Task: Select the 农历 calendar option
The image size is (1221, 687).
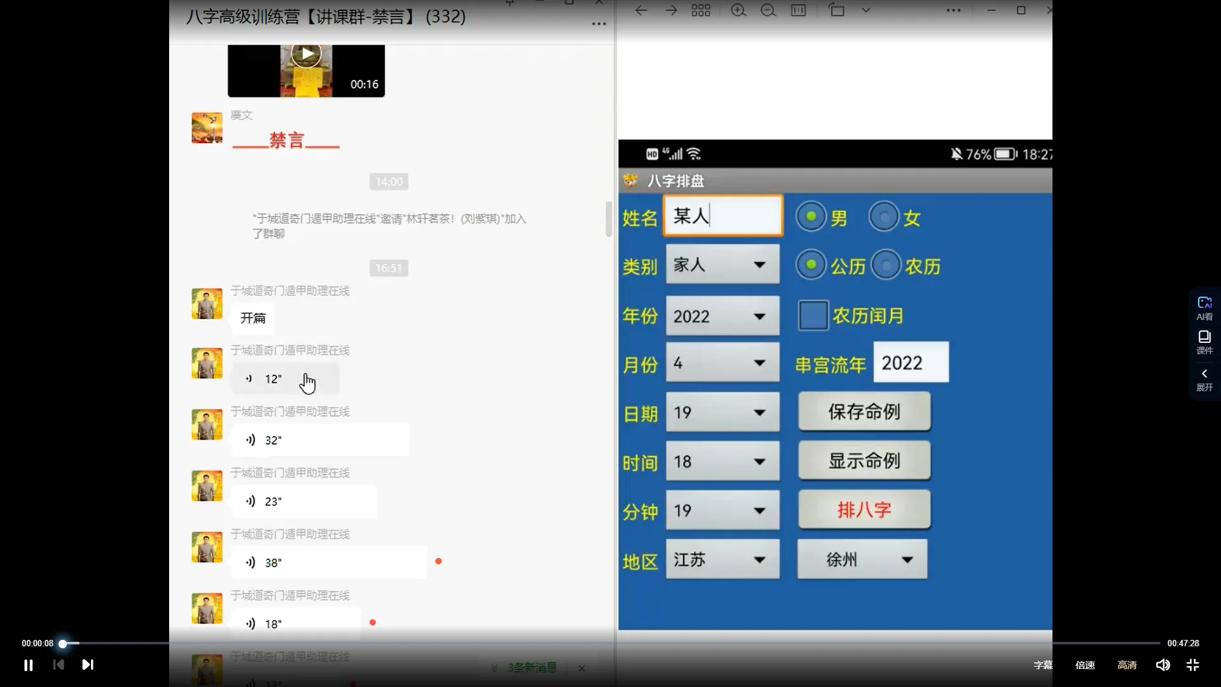Action: click(x=886, y=265)
